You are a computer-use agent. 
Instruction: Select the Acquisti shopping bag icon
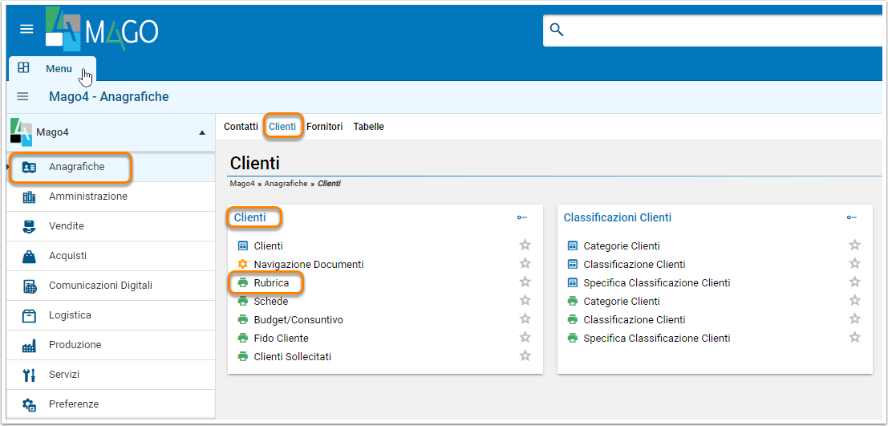click(29, 257)
